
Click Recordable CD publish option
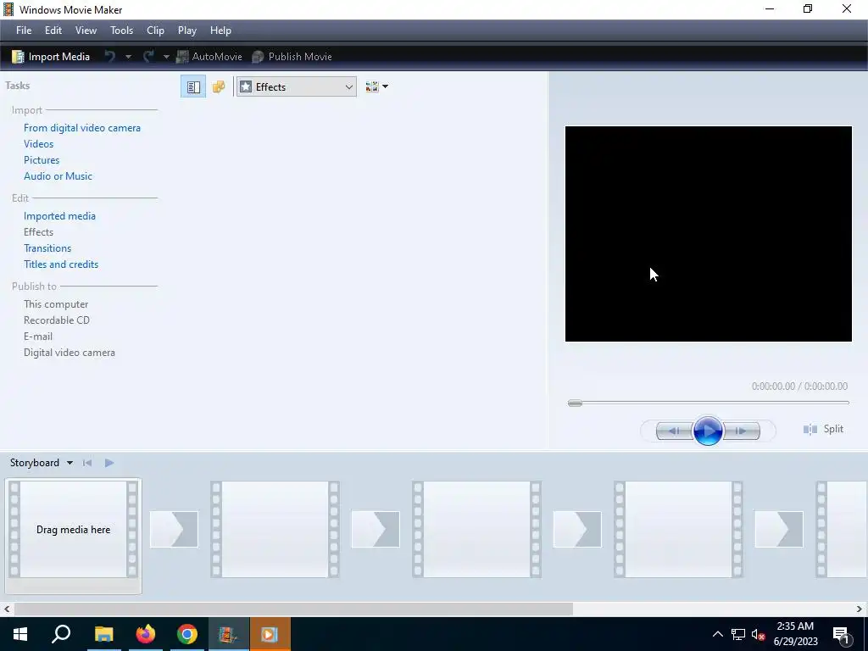[x=57, y=320]
